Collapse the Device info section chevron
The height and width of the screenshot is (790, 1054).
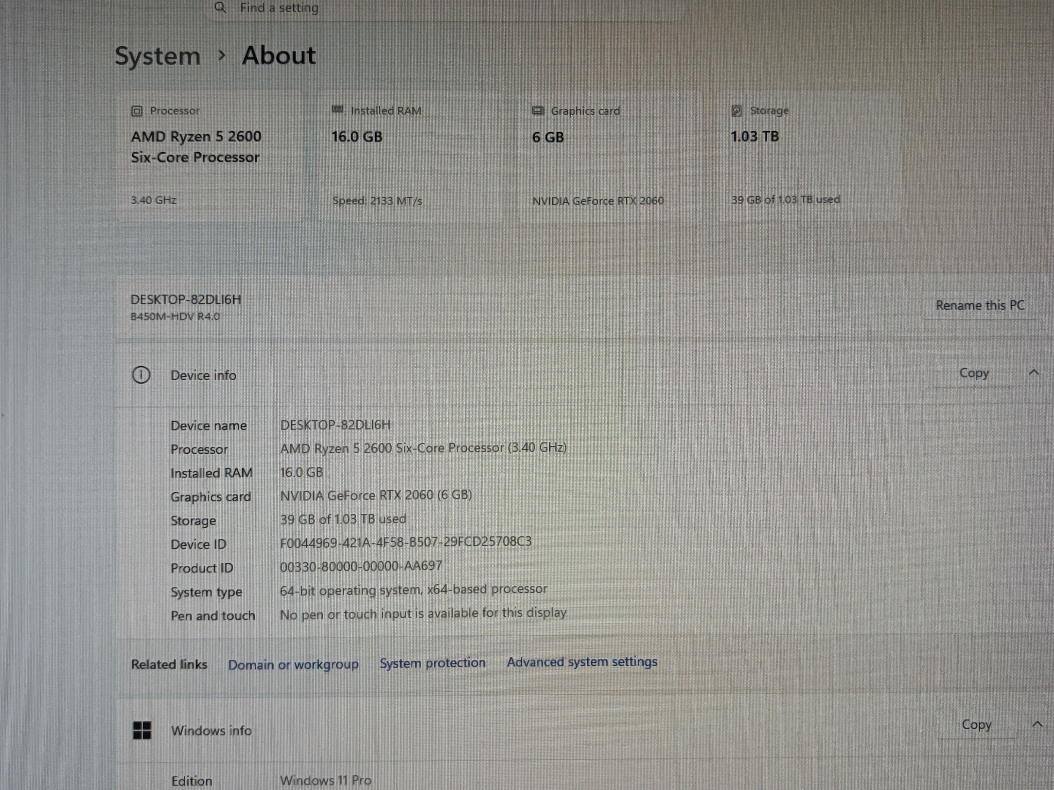tap(1034, 373)
